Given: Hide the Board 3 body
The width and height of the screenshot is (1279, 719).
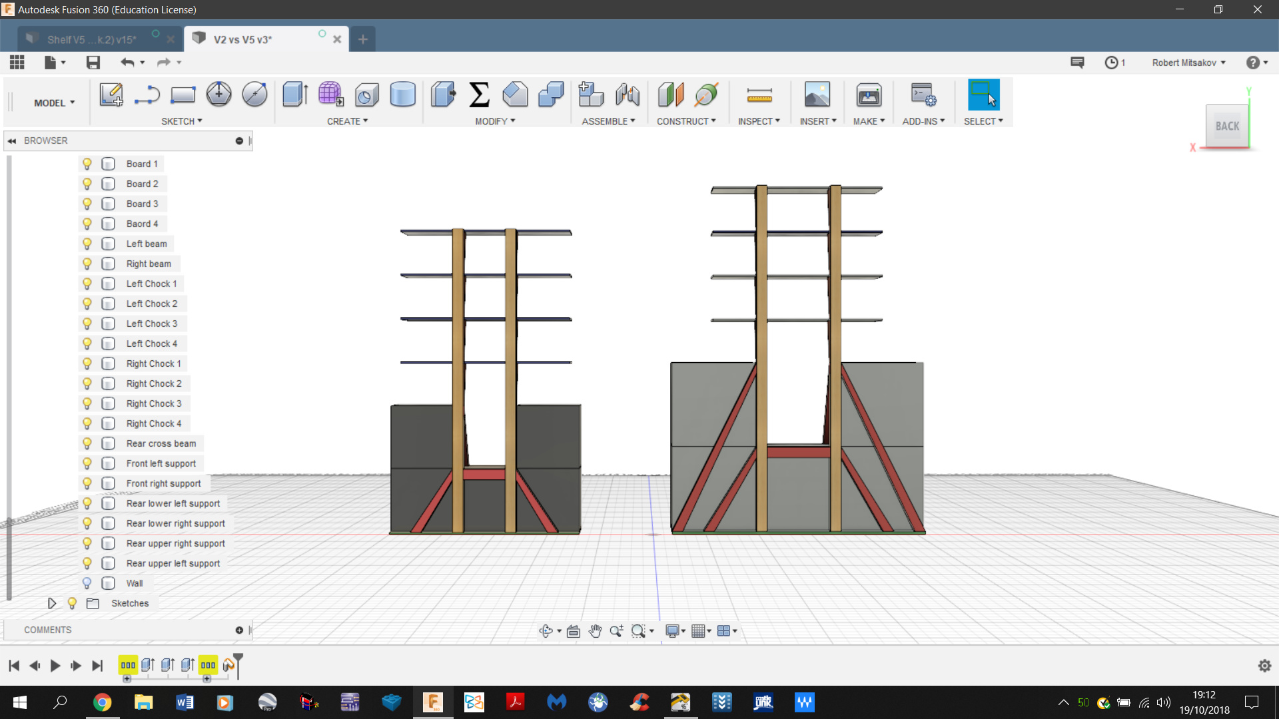Looking at the screenshot, I should [87, 204].
